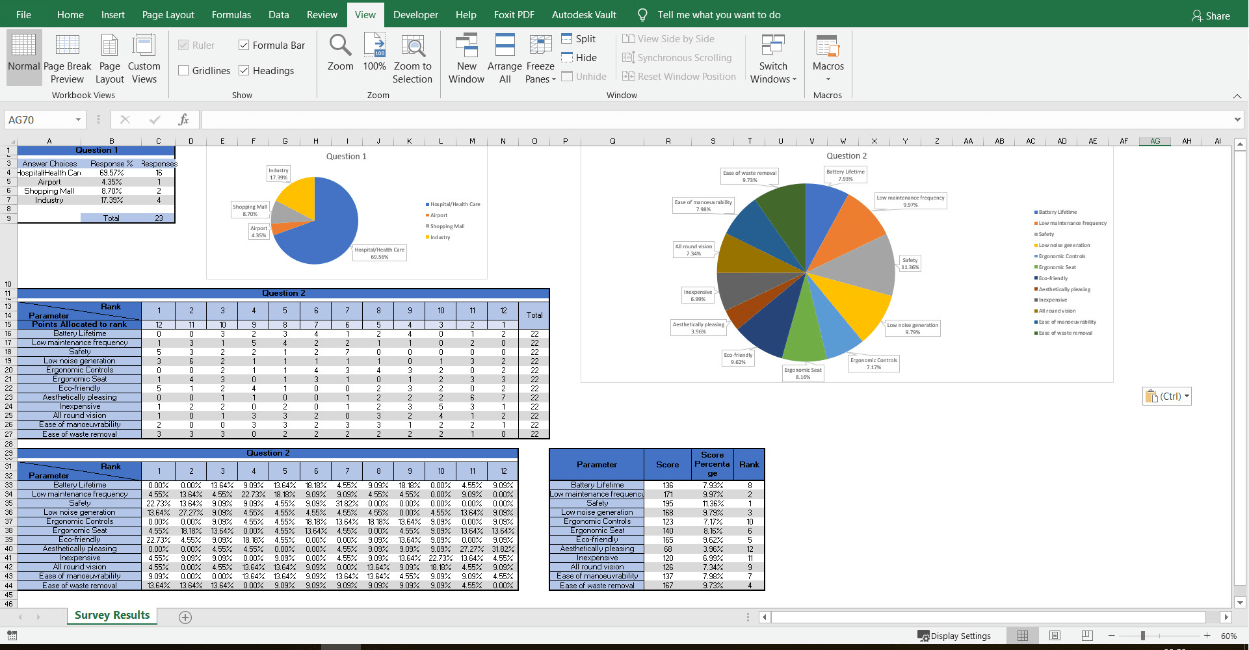Switch to Normal workbook view
The image size is (1249, 650).
pos(24,57)
